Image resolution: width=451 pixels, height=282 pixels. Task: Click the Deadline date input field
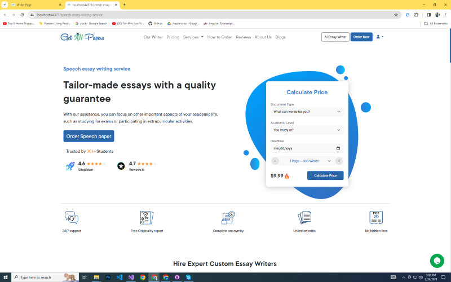pyautogui.click(x=307, y=148)
